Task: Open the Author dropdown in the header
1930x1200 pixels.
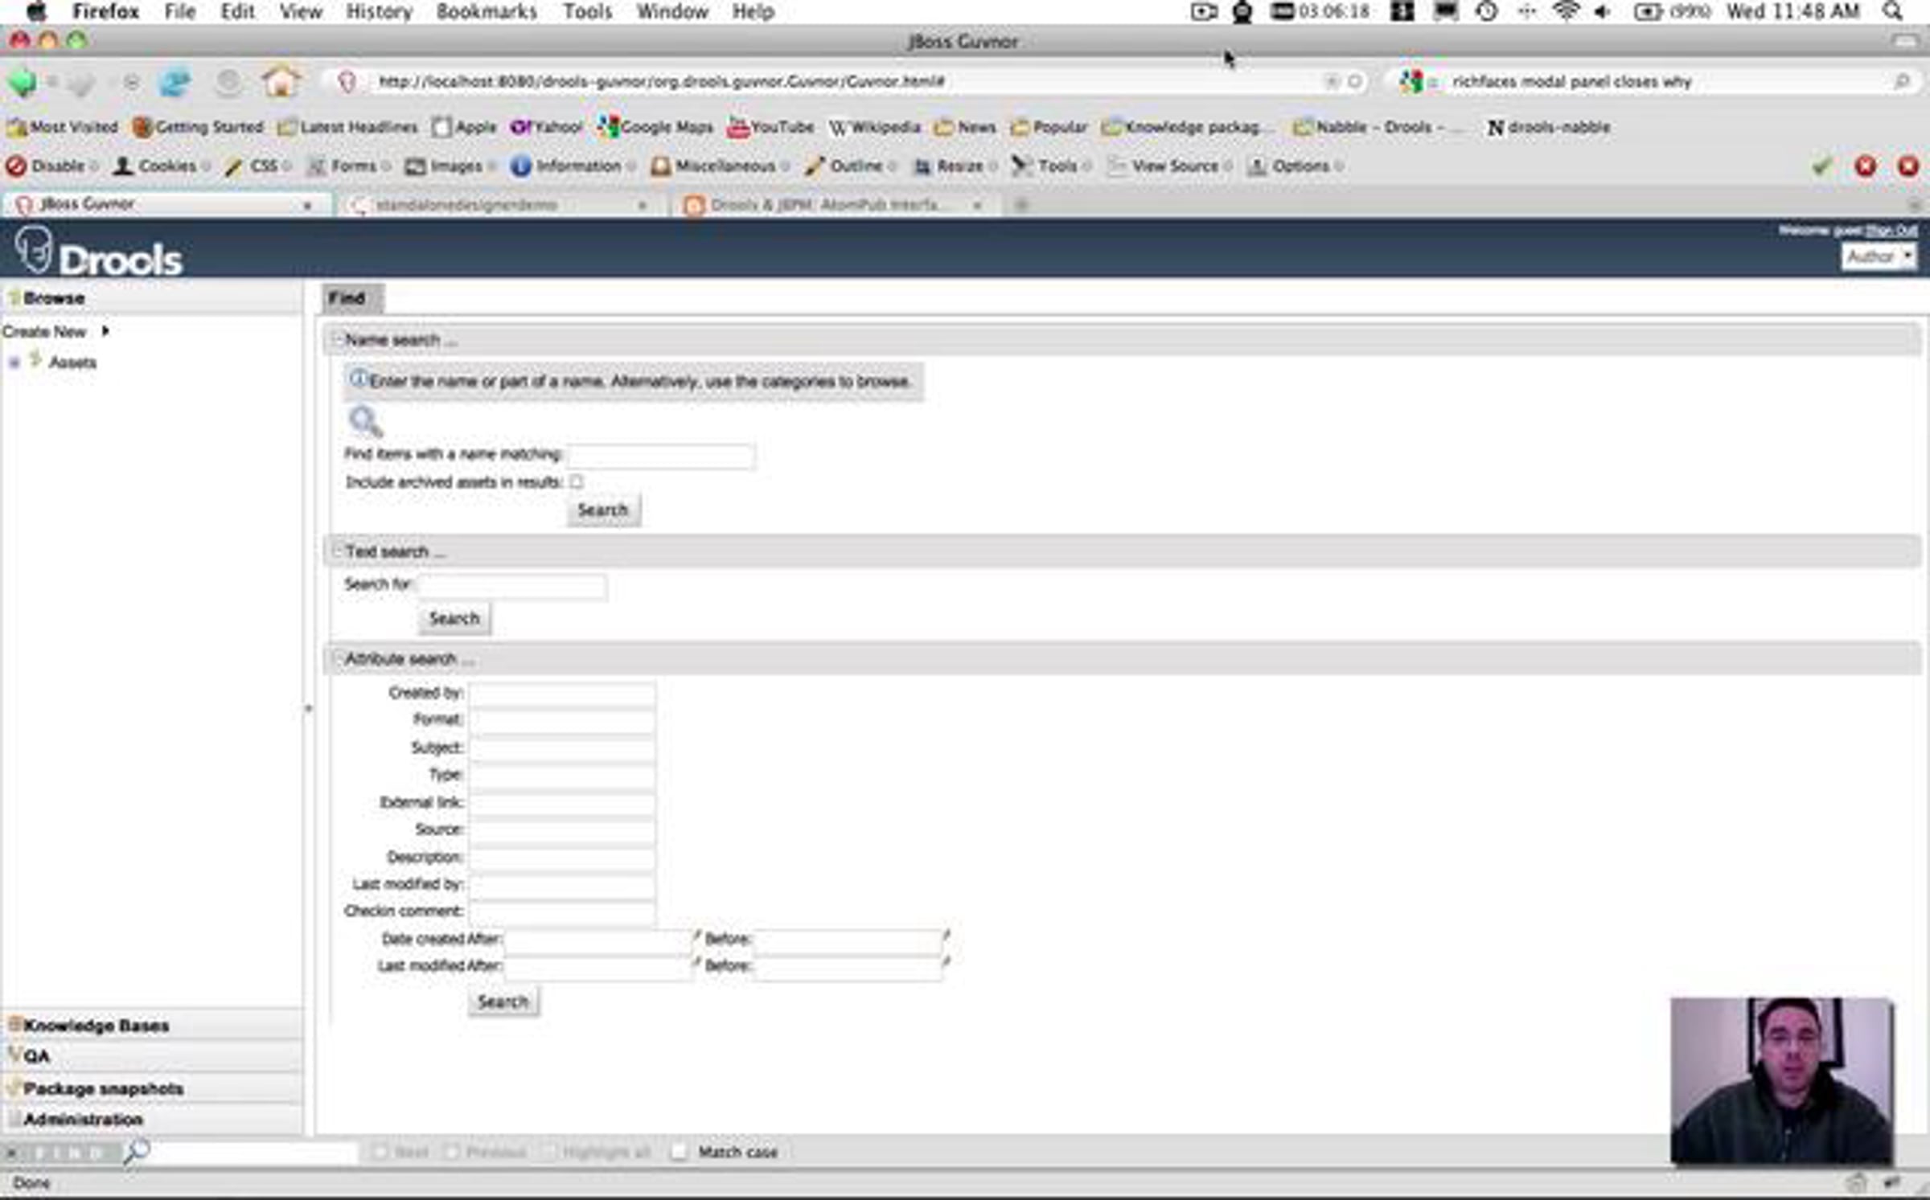Action: point(1879,256)
